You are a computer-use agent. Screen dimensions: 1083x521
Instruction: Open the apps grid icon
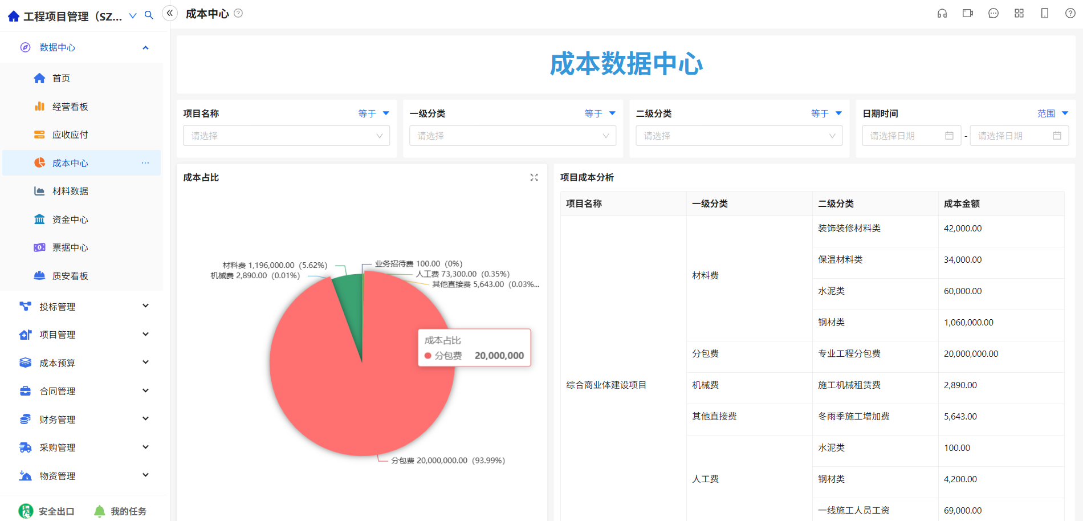[1019, 13]
